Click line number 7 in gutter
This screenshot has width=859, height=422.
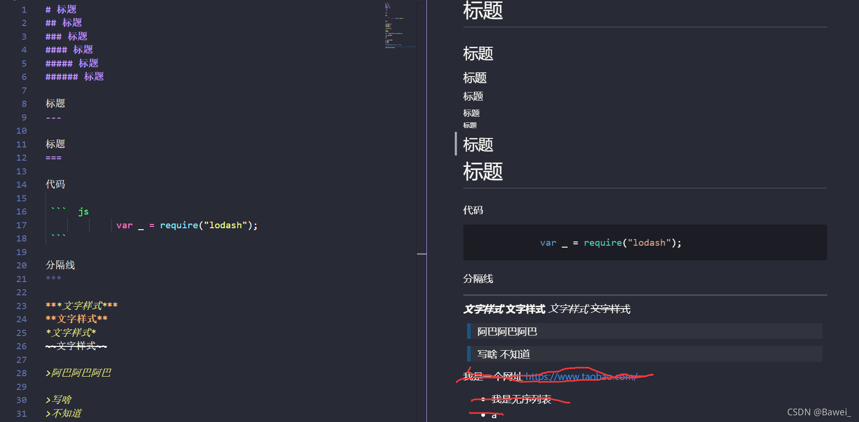24,90
